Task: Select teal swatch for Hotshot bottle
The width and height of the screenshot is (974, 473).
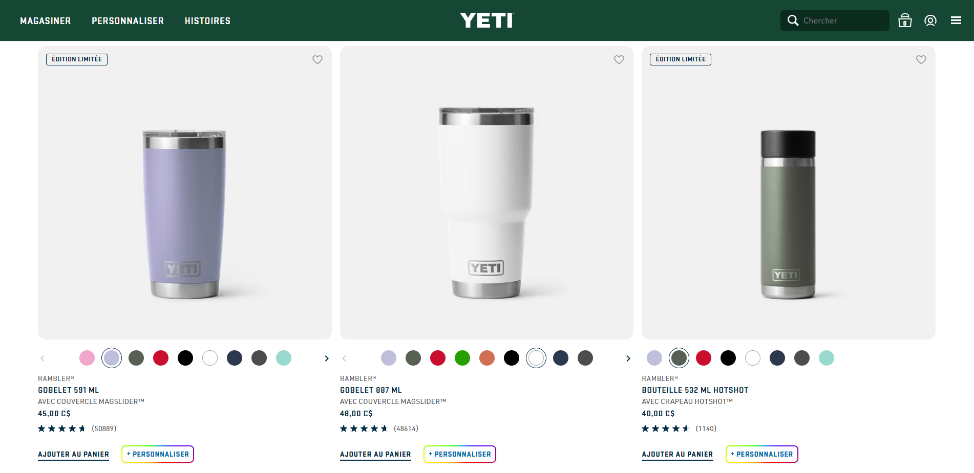Action: point(827,358)
